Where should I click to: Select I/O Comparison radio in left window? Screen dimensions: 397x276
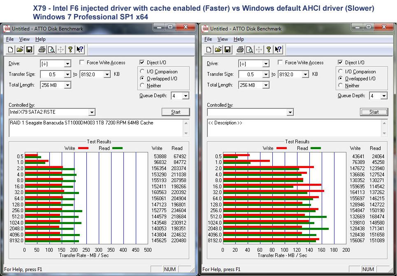pos(142,71)
